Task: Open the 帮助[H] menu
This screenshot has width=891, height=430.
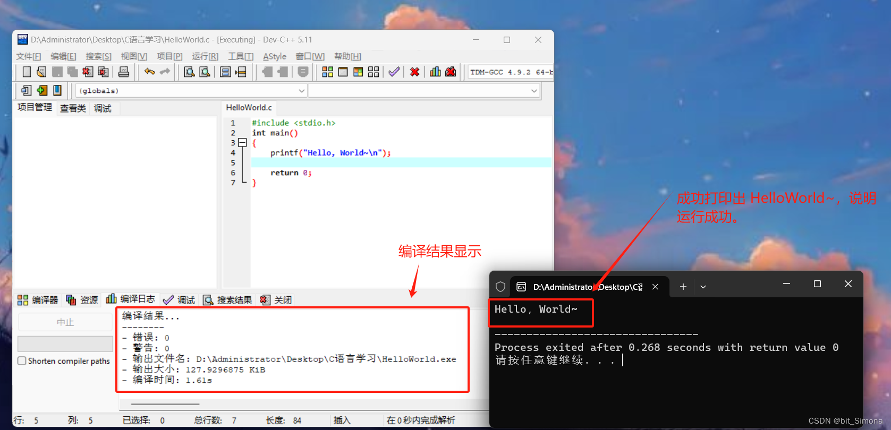Action: 347,56
